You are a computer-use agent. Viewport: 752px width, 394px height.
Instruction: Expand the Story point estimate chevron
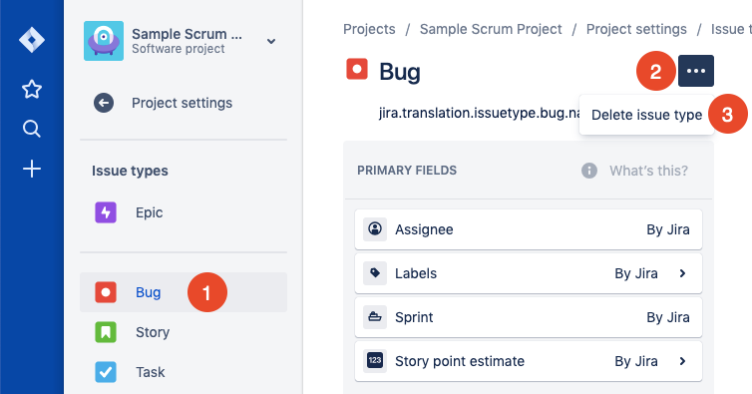tap(682, 361)
